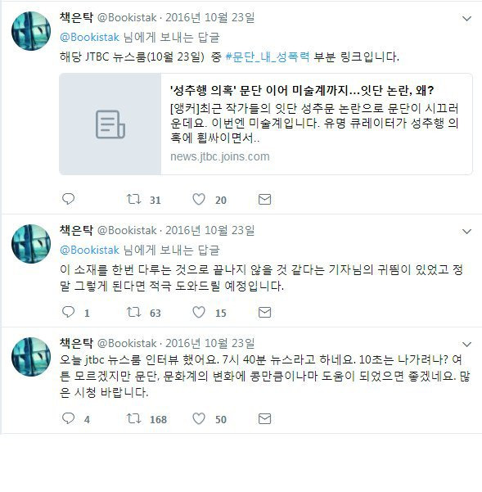482x492 pixels.
Task: Retweet the tweet with 168 retweets
Action: [x=133, y=418]
